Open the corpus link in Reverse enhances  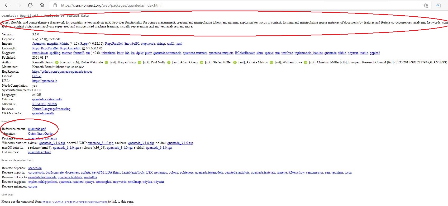click(33, 186)
